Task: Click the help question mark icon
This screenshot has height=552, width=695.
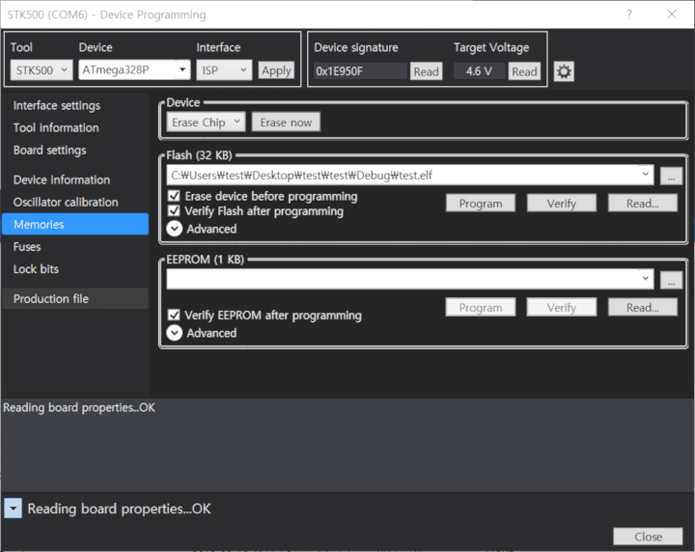Action: tap(629, 14)
